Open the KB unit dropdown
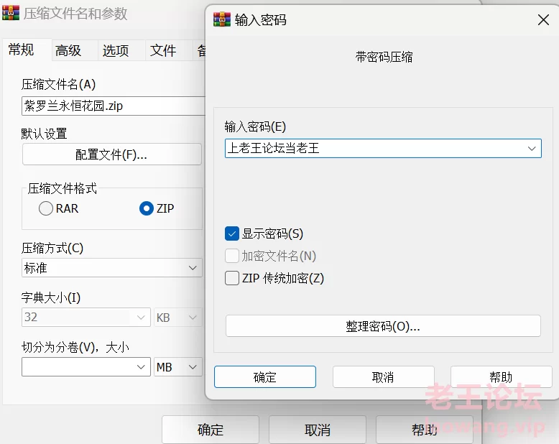The width and height of the screenshot is (559, 444). (x=178, y=317)
